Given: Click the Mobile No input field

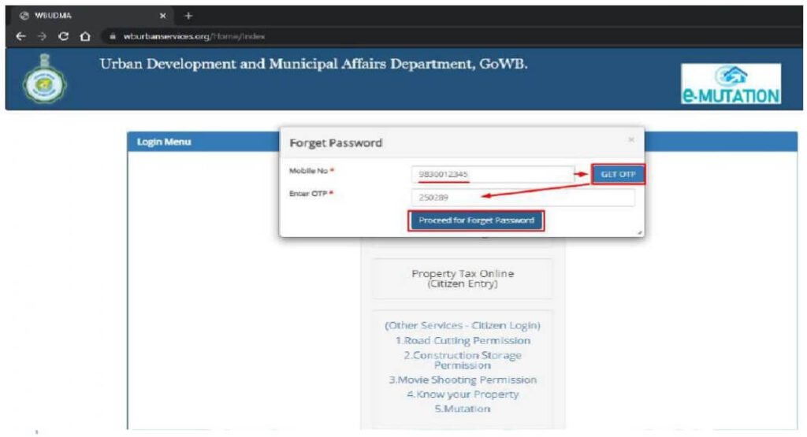Looking at the screenshot, I should tap(493, 174).
